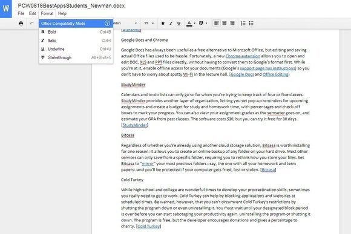Screen dimensions: 351x234
Task: Open the font size dropdown showing 11
Action: click(149, 23)
